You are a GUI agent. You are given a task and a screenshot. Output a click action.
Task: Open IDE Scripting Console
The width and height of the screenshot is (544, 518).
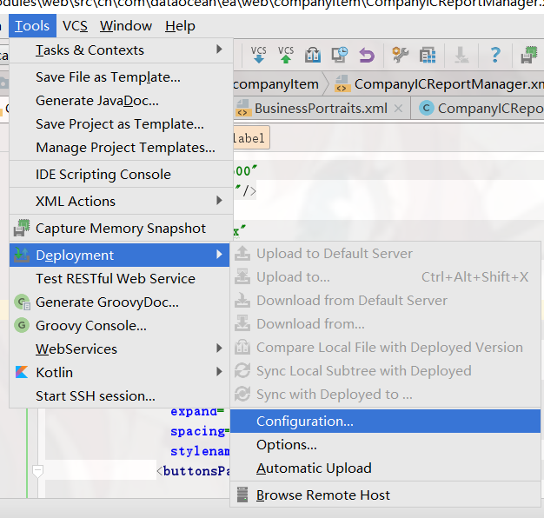121,175
